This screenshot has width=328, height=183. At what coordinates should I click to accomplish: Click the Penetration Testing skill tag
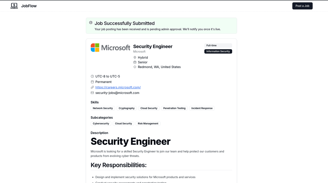(x=174, y=108)
